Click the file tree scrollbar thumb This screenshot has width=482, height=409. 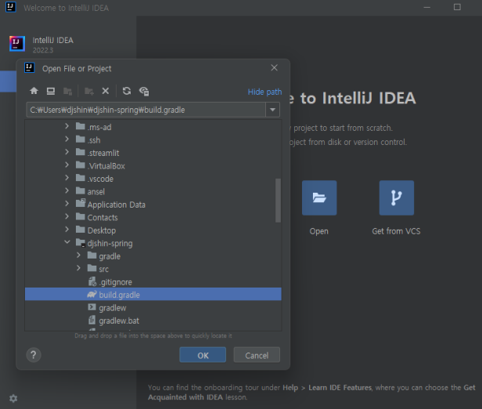(278, 201)
